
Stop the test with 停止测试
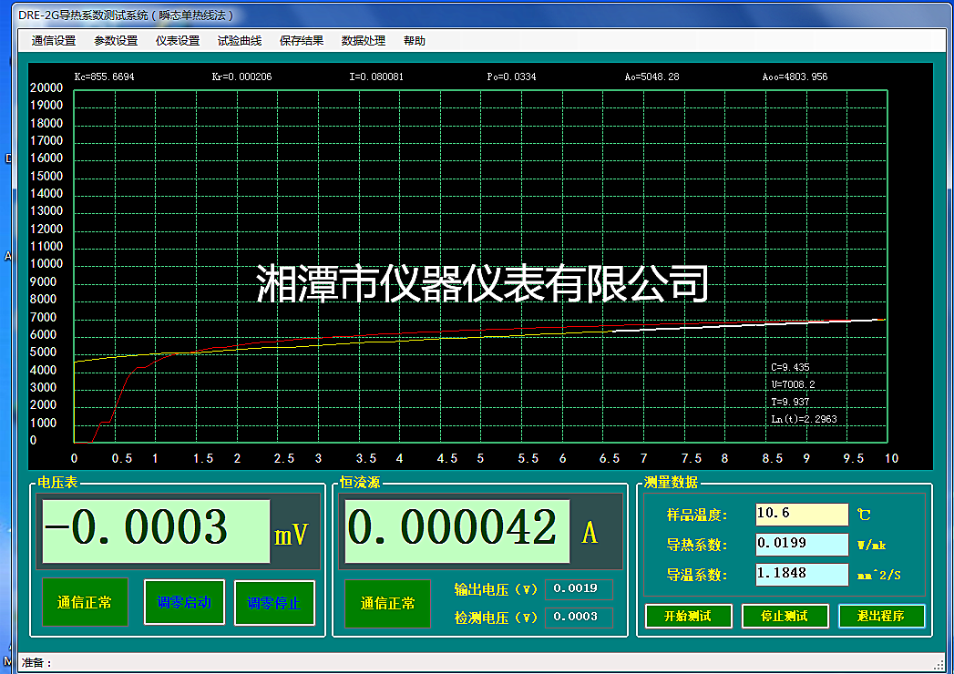[x=785, y=616]
